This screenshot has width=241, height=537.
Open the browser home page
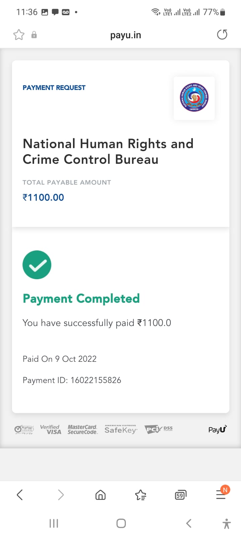pos(100,495)
